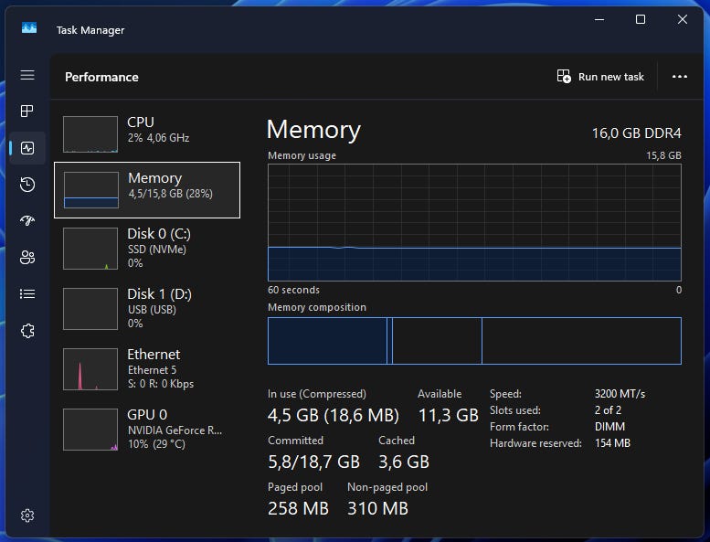Click the Memory composition bar

pyautogui.click(x=474, y=341)
